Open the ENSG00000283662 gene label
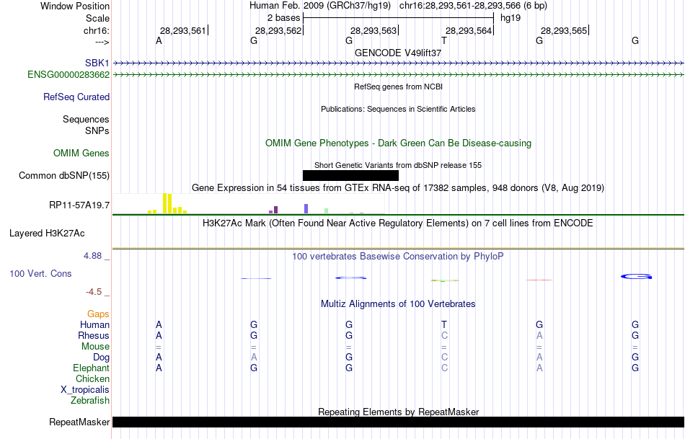 pos(68,75)
